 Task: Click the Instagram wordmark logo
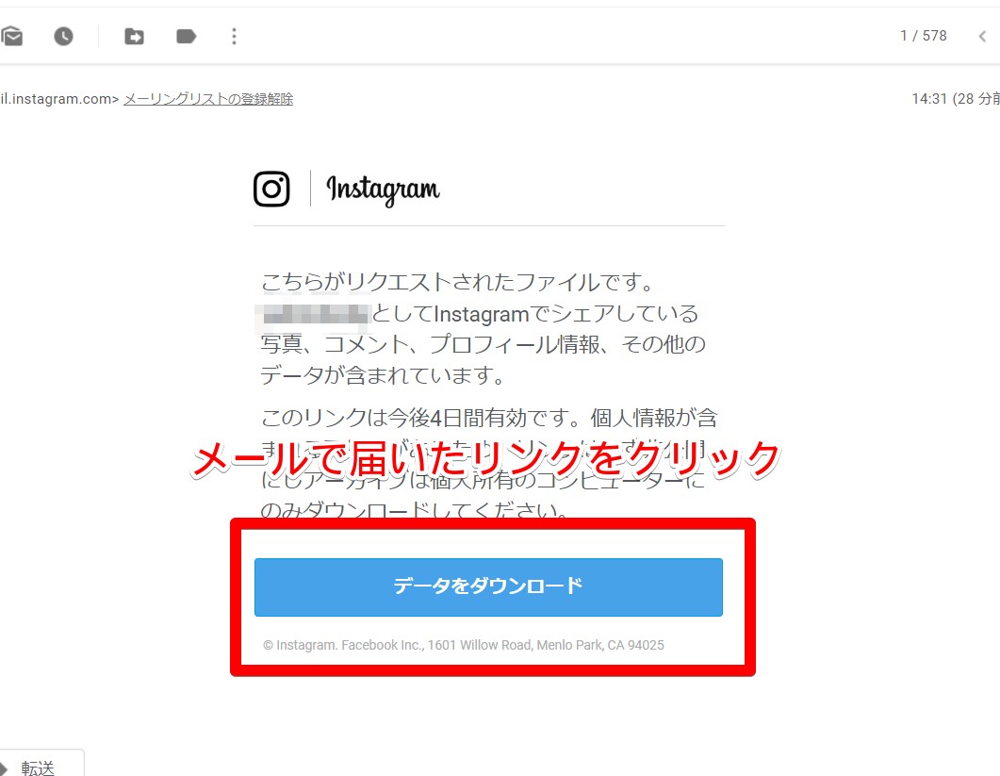pos(383,190)
